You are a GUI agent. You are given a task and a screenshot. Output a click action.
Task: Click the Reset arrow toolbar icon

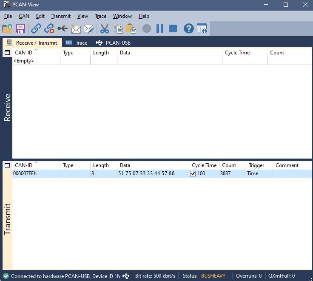(63, 28)
